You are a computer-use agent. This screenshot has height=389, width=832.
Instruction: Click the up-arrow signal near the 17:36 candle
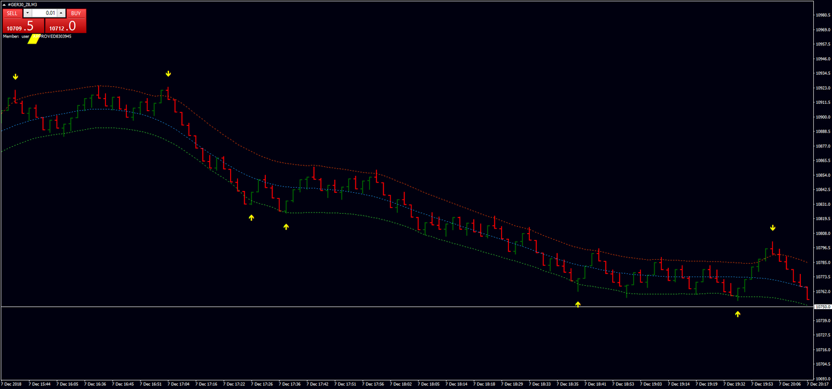[286, 227]
